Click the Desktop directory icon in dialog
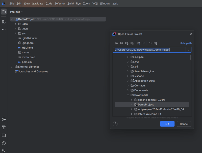Image resolution: width=202 pixels, height=153 pixels. click(x=121, y=43)
